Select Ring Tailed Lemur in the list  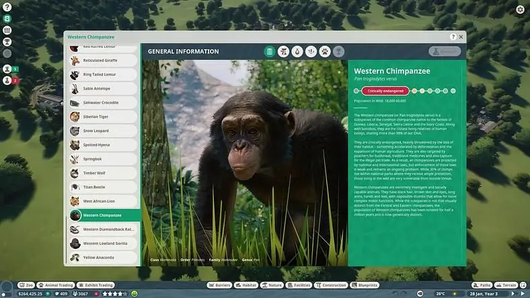(103, 74)
